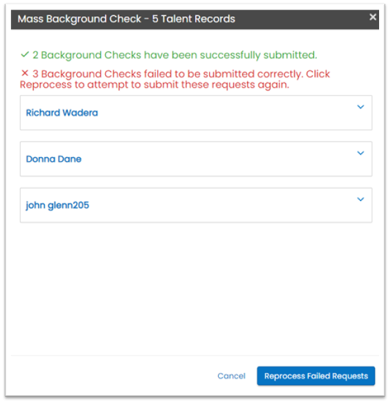The height and width of the screenshot is (403, 390).
Task: Click the empty dialog body below the list
Action: pos(196,289)
